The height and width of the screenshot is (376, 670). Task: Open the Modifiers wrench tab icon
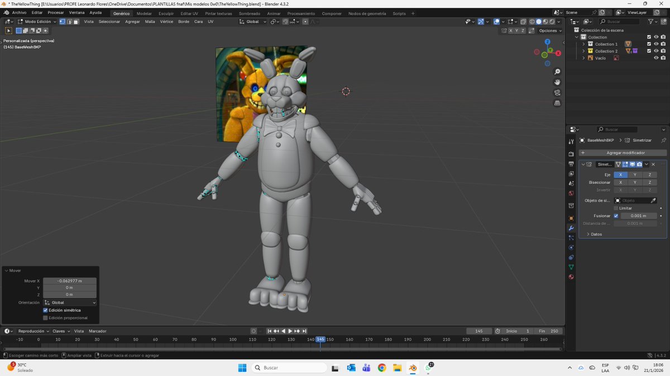coord(571,228)
